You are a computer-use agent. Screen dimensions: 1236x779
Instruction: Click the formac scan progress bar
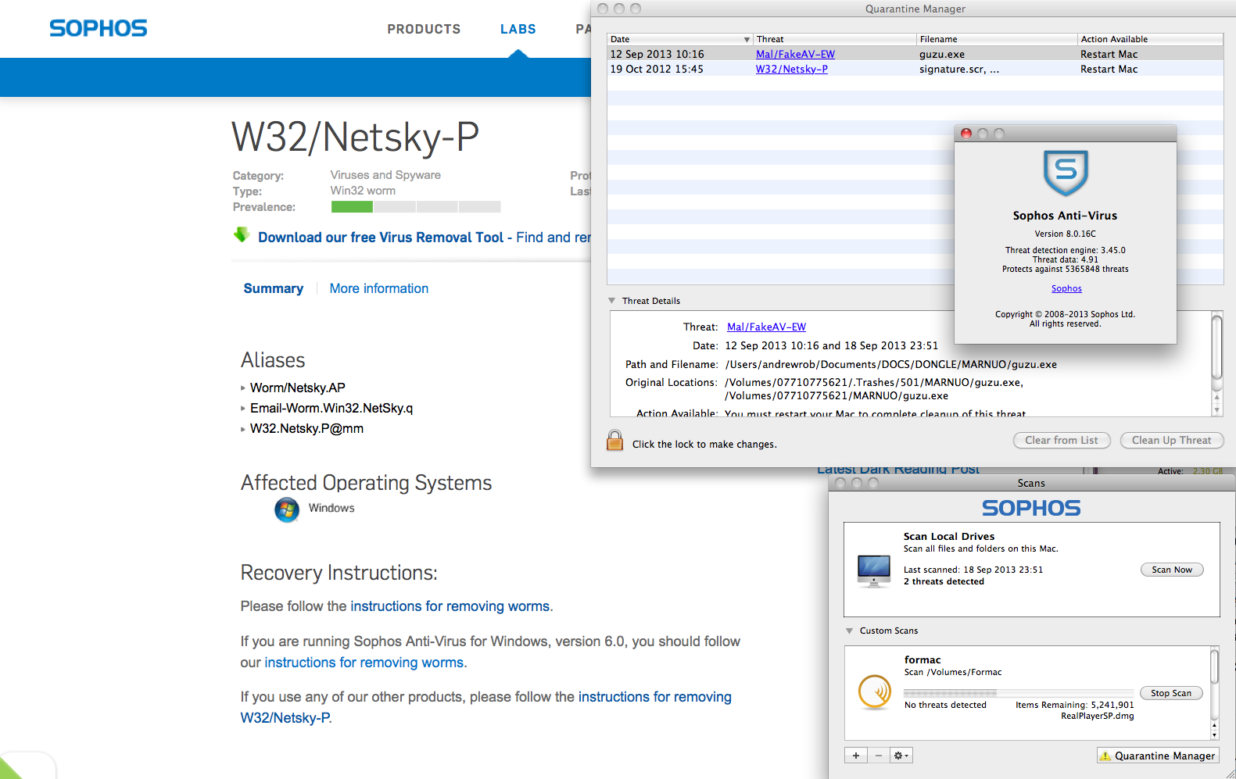[1019, 693]
